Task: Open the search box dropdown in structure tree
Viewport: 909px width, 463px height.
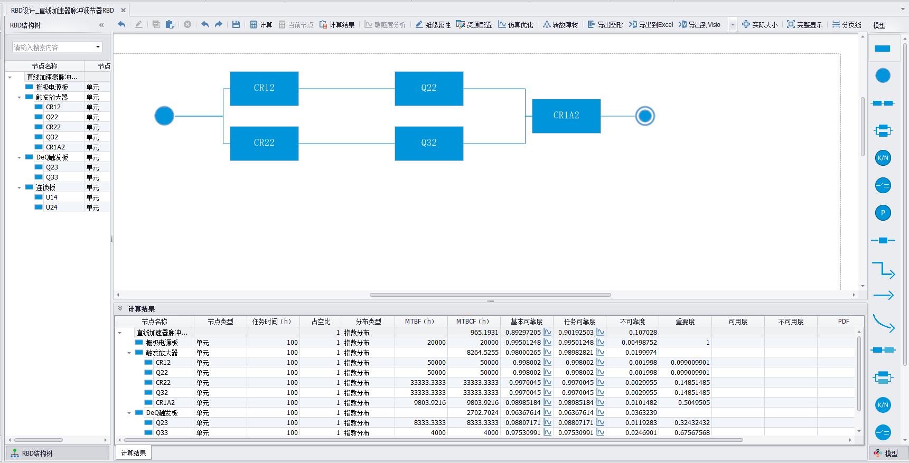Action: pos(98,47)
